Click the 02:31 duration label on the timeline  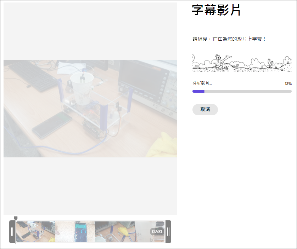157,232
